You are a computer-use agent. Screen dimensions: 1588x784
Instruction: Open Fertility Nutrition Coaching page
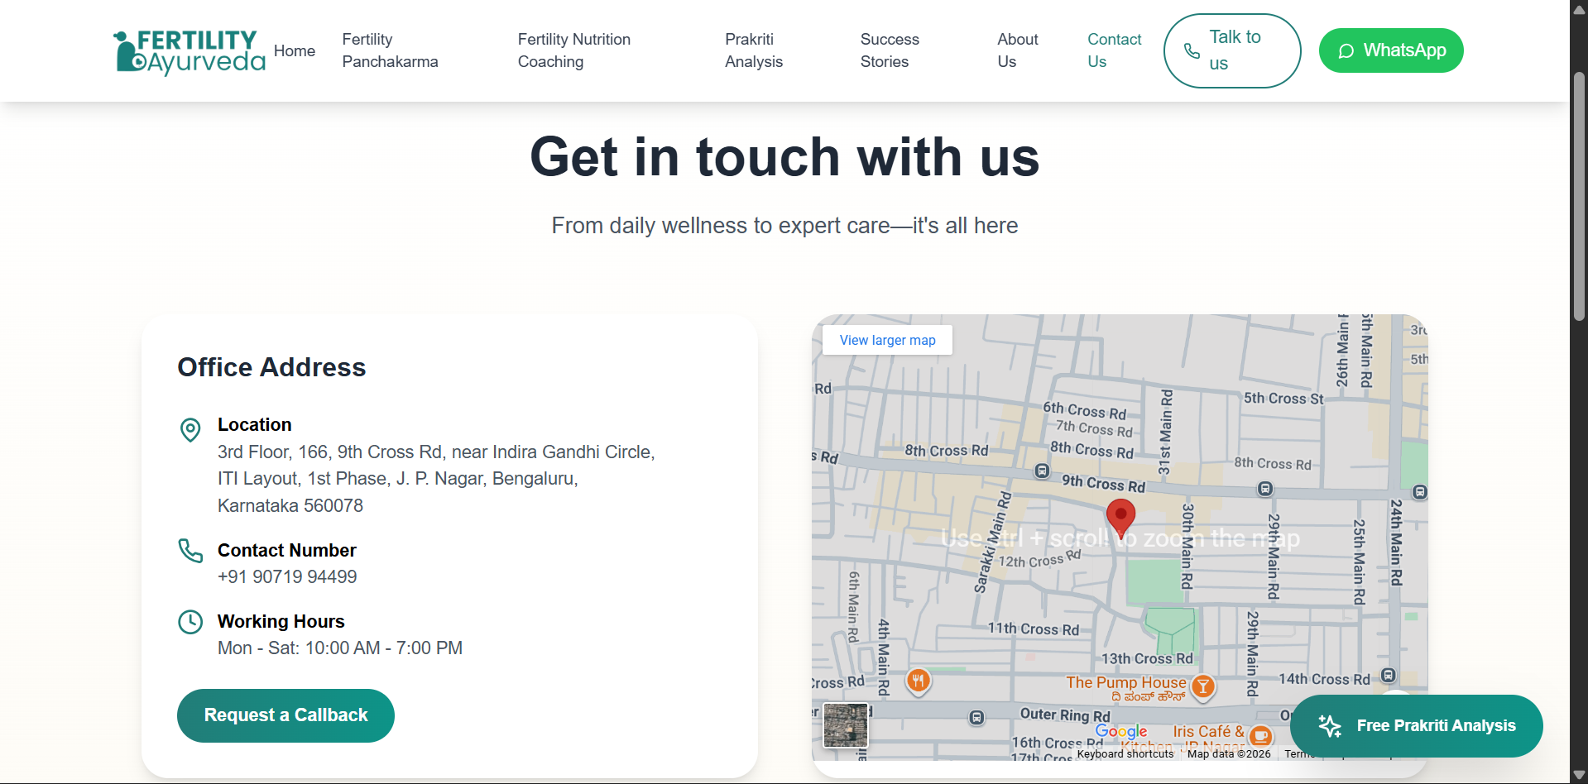[x=573, y=50]
